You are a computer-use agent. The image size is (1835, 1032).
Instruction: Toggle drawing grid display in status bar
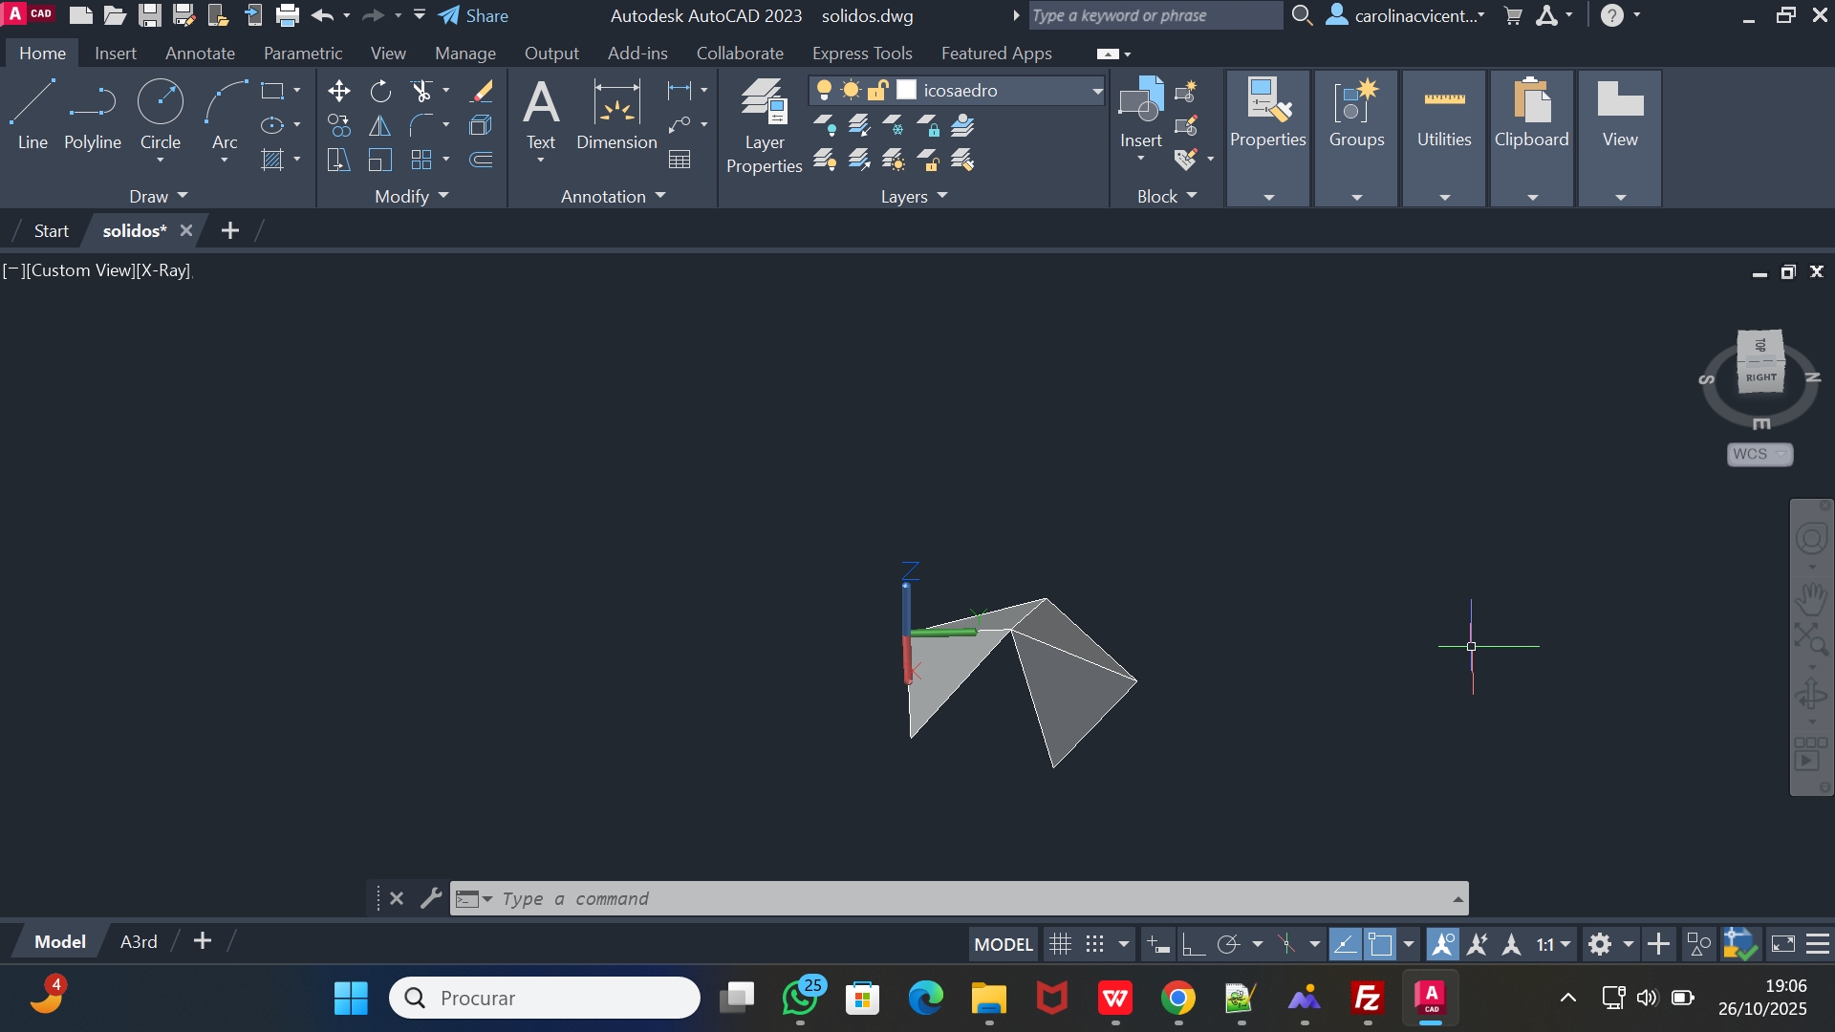[x=1060, y=945]
